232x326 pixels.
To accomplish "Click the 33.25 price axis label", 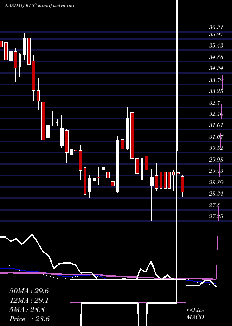I will click(x=216, y=91).
